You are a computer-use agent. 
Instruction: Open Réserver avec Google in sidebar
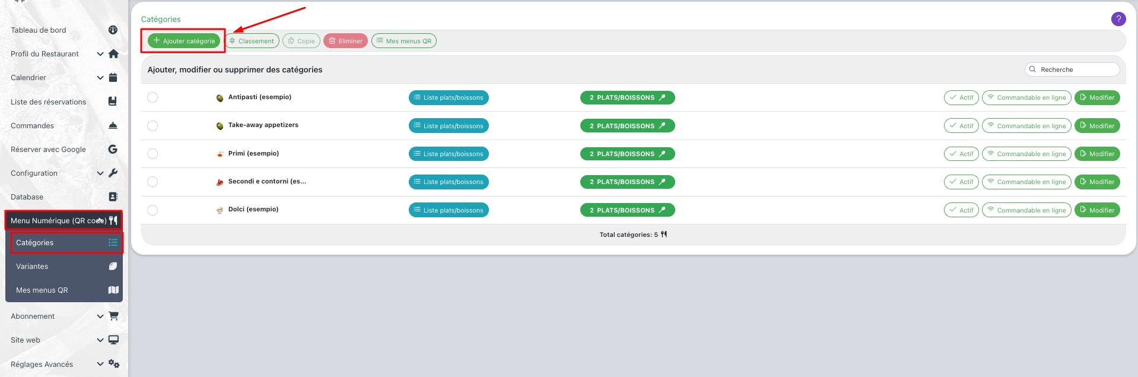click(x=48, y=149)
